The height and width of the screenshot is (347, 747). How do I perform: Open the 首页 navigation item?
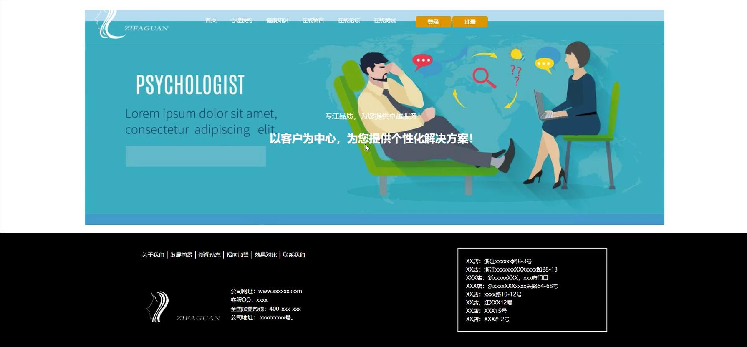[211, 20]
